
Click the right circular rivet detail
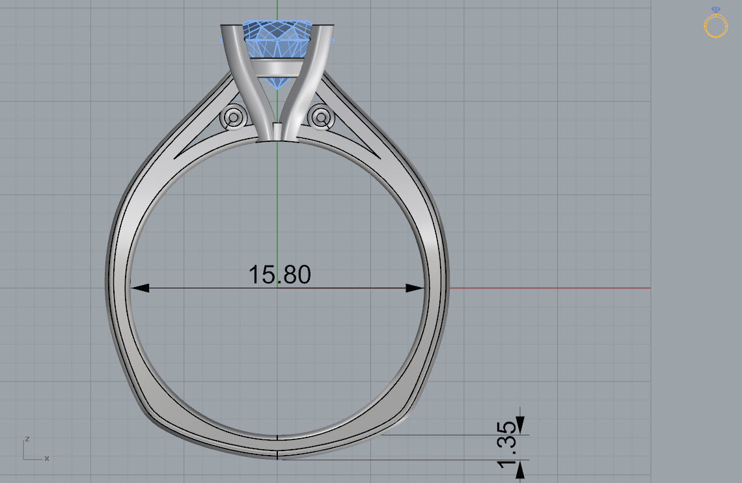point(321,117)
